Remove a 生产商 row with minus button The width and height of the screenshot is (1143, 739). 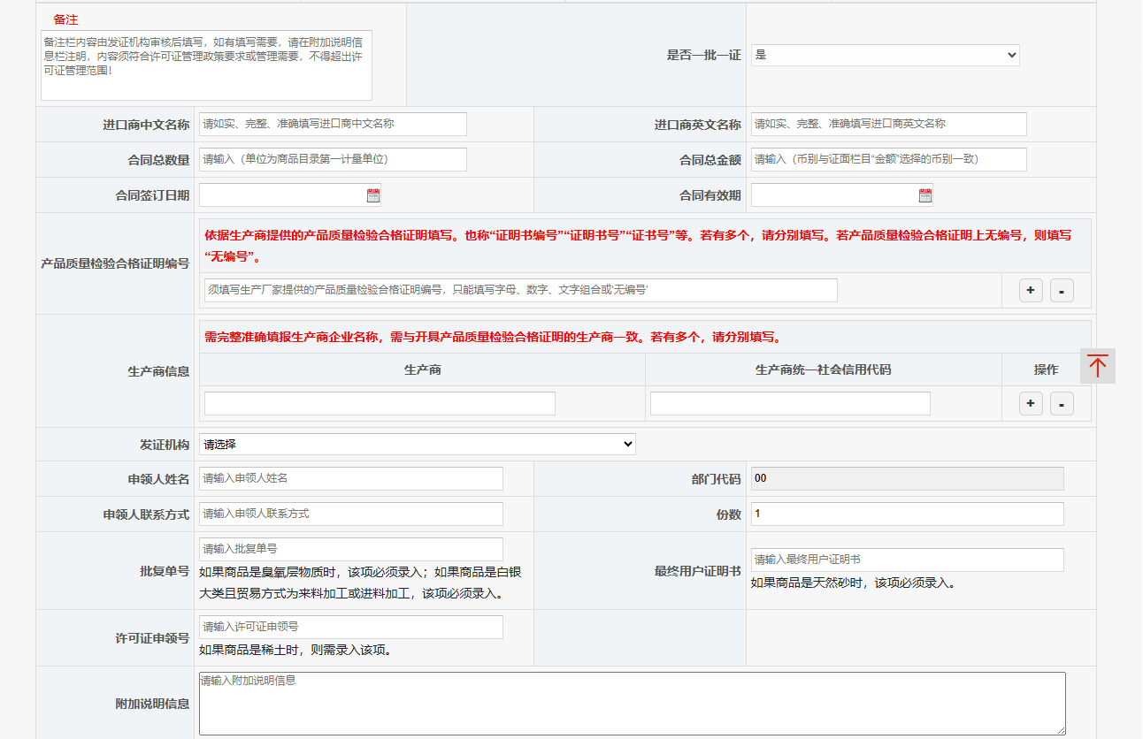tap(1062, 404)
